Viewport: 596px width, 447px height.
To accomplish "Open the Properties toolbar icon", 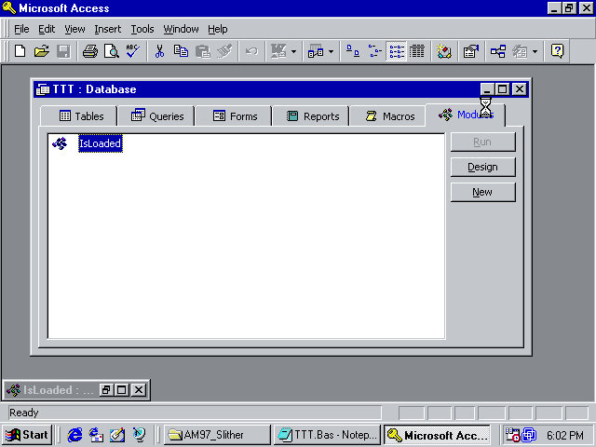I will pos(471,51).
